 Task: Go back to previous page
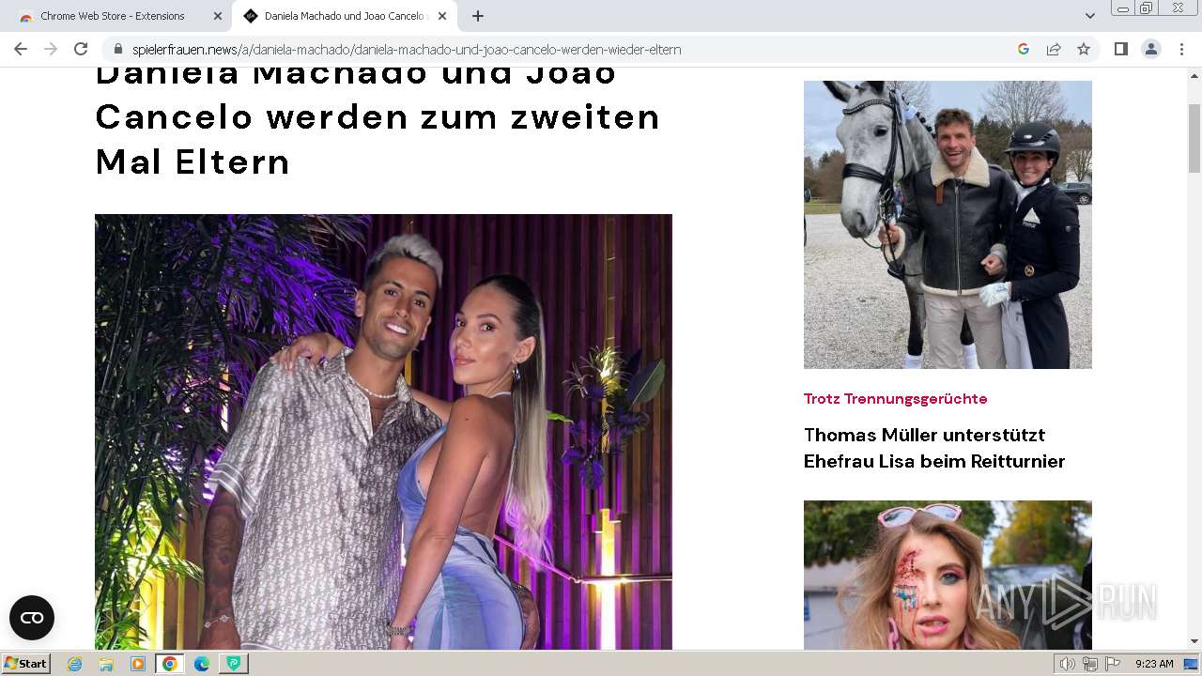[x=21, y=49]
